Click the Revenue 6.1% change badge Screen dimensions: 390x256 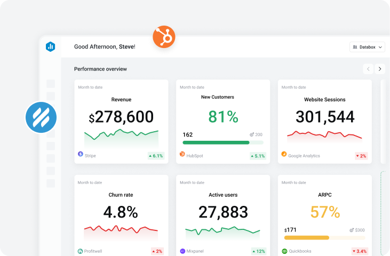(x=156, y=156)
